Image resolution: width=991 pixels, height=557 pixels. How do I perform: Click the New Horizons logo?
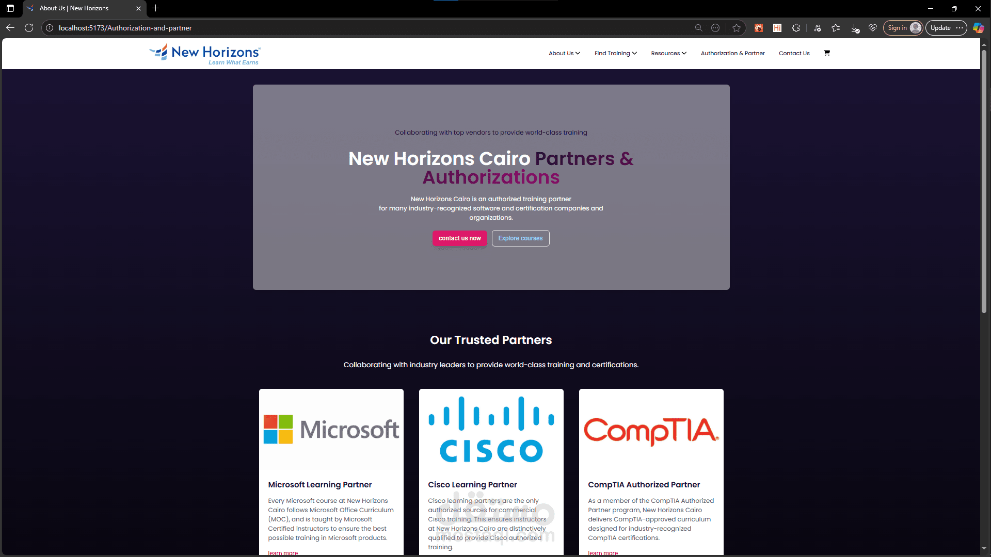pyautogui.click(x=205, y=54)
